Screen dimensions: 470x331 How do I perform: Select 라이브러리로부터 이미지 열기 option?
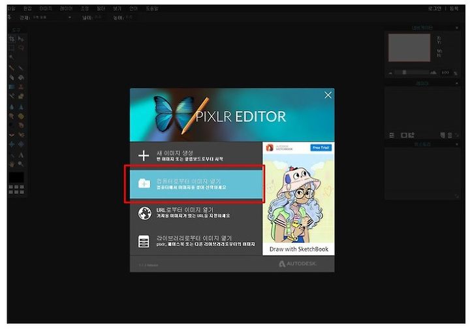[196, 241]
